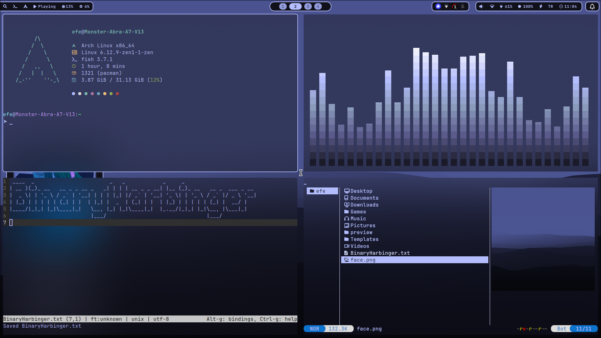The image size is (601, 338).
Task: Click line number 1 in the editor
Action: (5, 181)
